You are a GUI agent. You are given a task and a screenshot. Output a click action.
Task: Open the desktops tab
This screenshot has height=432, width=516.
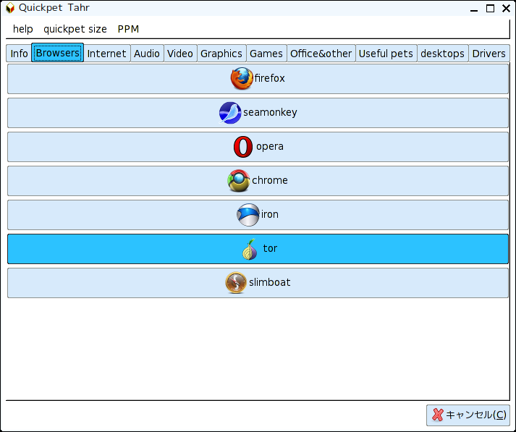442,54
